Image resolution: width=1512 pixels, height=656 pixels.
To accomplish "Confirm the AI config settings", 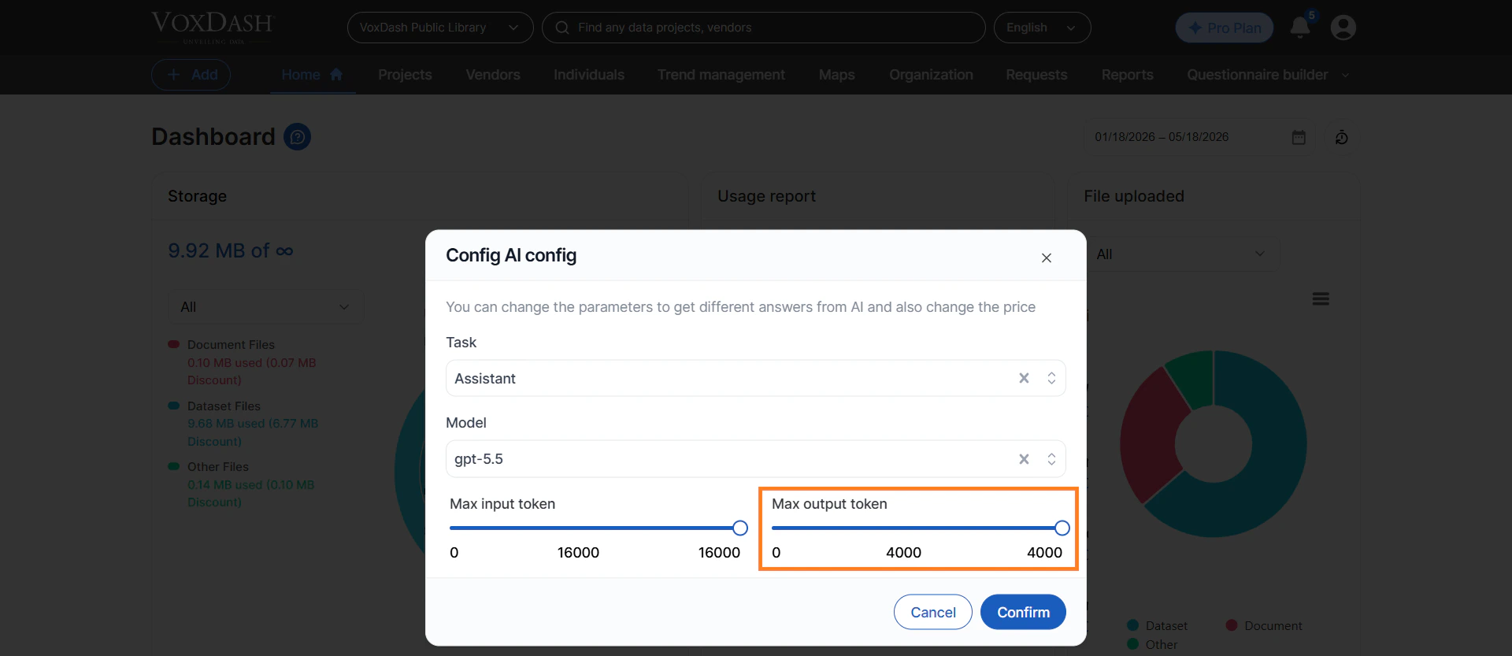I will [1023, 612].
